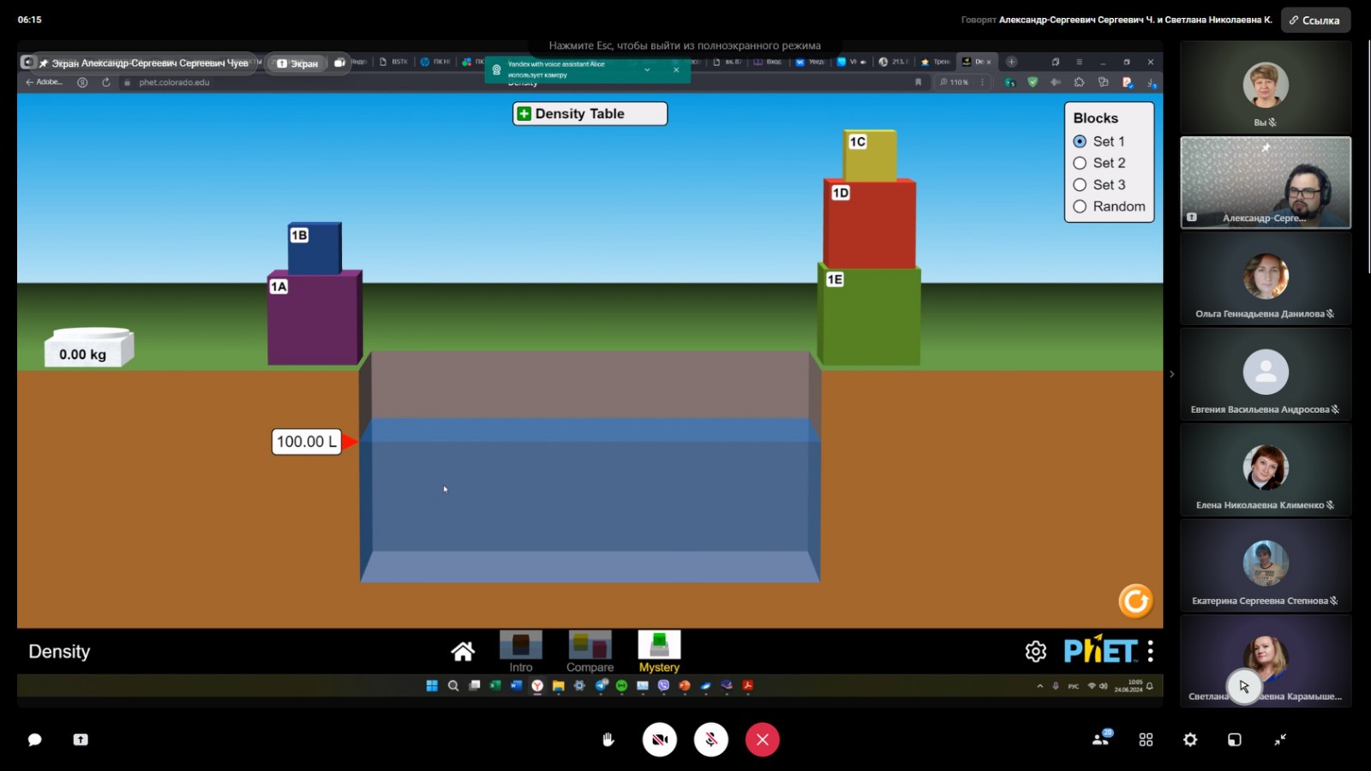Open the participants list icon

(x=1102, y=738)
